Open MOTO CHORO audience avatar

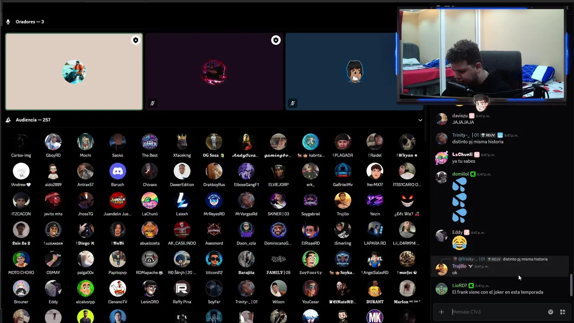click(21, 259)
